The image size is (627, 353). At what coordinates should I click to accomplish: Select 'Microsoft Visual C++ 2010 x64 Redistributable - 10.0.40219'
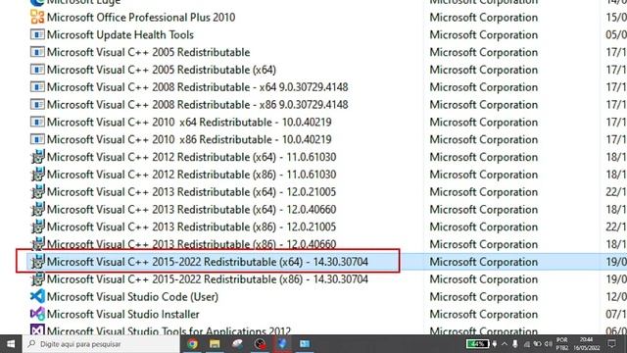[x=189, y=122]
